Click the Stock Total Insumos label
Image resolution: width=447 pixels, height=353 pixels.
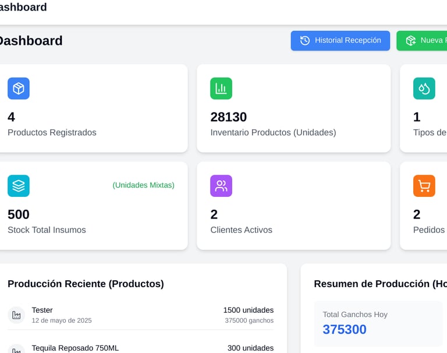click(x=47, y=230)
